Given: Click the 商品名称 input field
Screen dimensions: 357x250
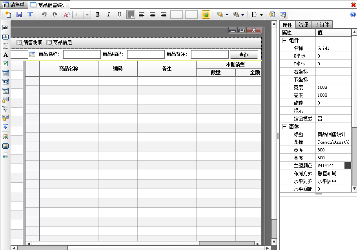Looking at the screenshot, I should pos(82,54).
